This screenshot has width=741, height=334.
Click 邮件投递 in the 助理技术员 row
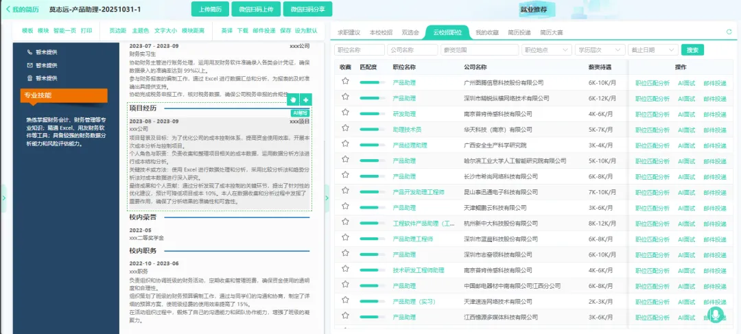714,130
